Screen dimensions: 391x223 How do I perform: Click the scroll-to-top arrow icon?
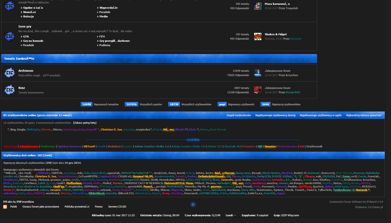click(193, 204)
